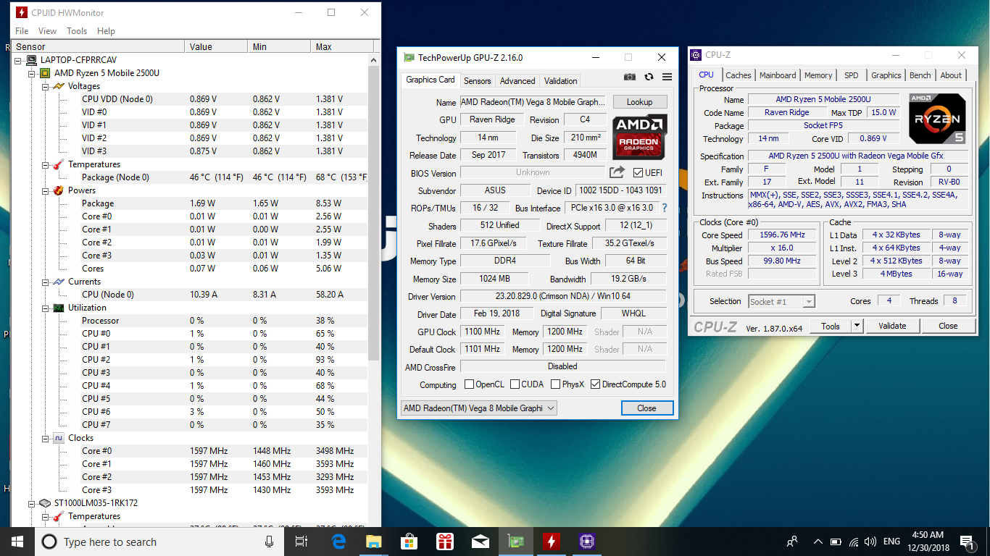Screen dimensions: 990x556
Task: Click GPU-Z refresh icon
Action: point(649,77)
